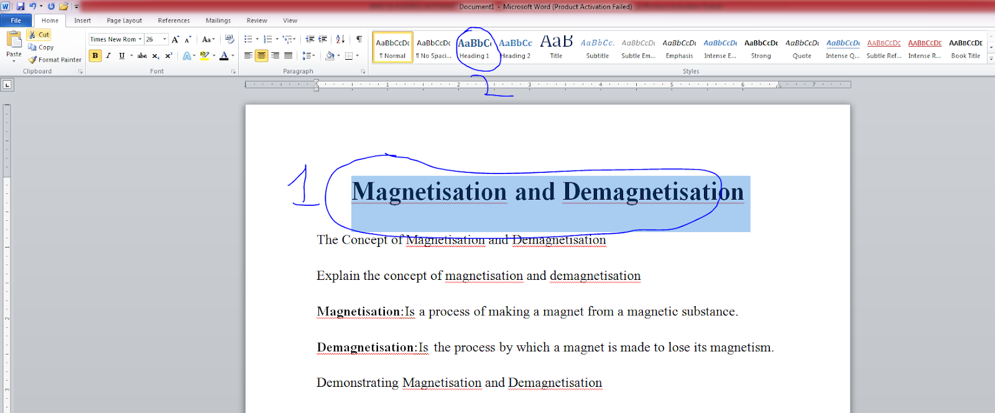Apply strikethrough to the selected text

pos(142,56)
